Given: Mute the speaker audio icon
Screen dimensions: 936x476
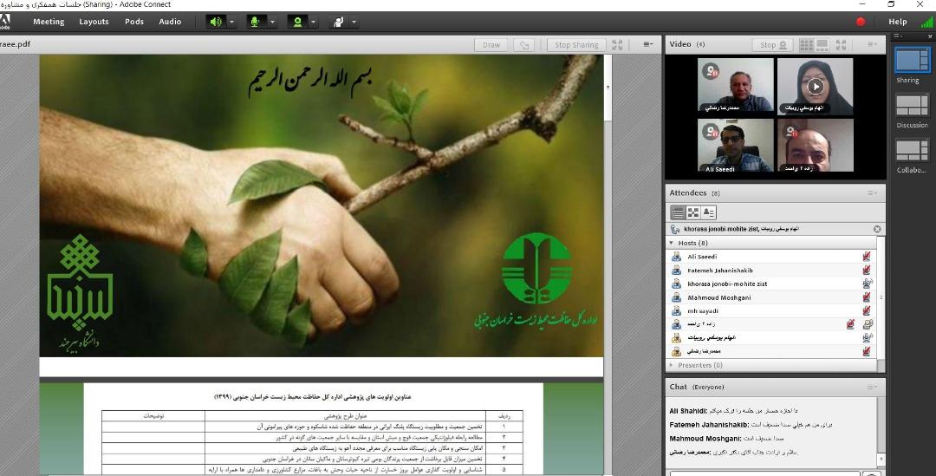Looking at the screenshot, I should pyautogui.click(x=215, y=22).
